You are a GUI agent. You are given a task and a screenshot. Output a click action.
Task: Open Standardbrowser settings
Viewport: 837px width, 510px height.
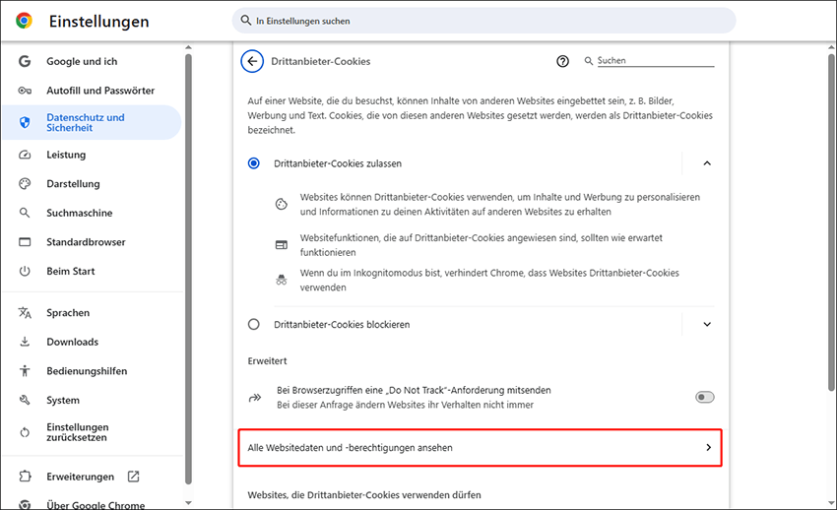pos(86,242)
